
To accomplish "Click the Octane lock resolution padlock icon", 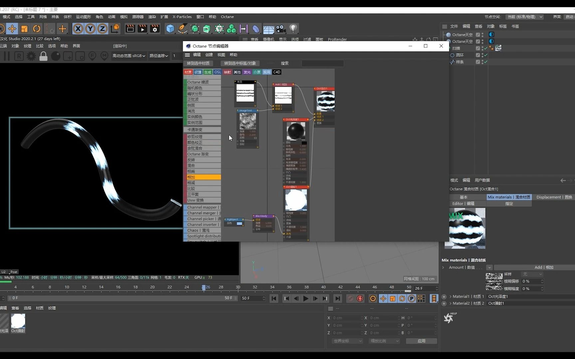I will [x=43, y=56].
